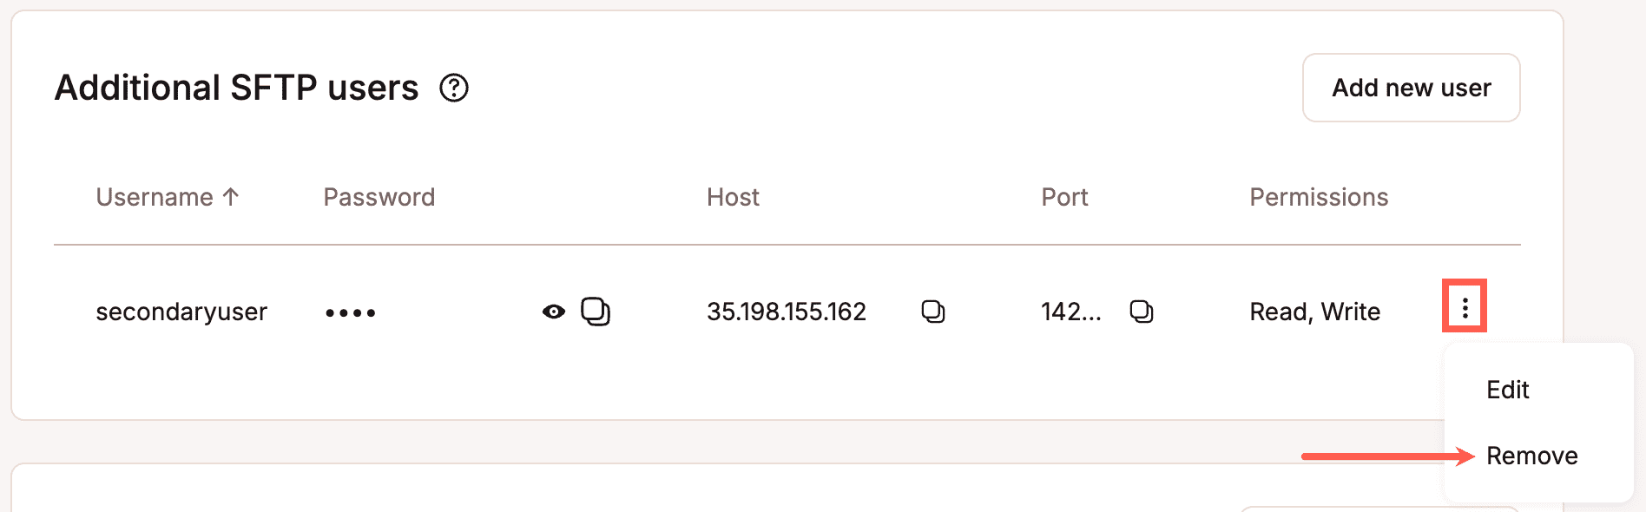Copy the host IP address
The image size is (1646, 512).
click(933, 311)
